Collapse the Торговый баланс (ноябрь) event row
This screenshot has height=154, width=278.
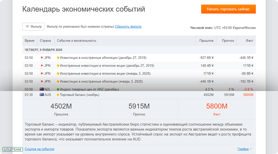[139, 95]
